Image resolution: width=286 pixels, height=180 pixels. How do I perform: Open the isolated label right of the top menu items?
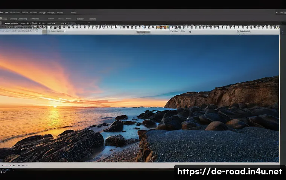(x=74, y=12)
